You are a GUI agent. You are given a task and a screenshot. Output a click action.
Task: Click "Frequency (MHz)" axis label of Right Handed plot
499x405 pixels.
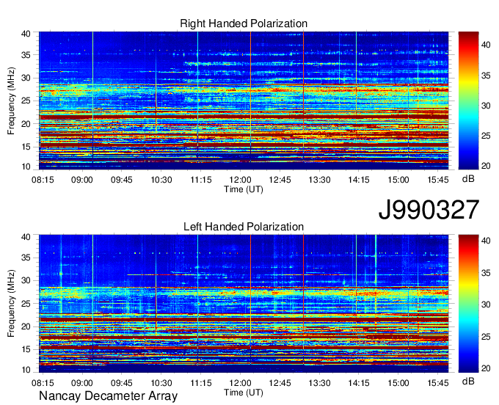(11, 101)
